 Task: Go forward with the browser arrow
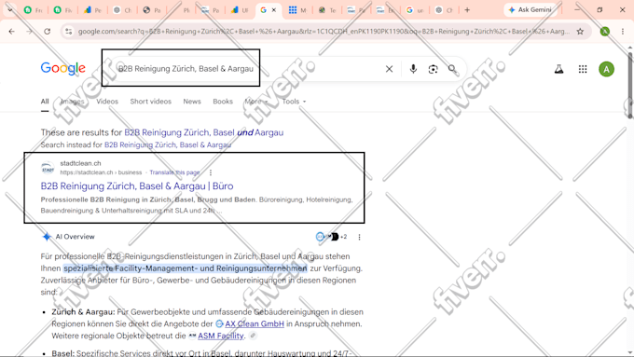click(30, 31)
